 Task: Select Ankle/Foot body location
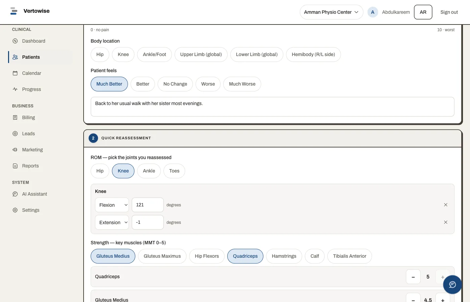(154, 54)
